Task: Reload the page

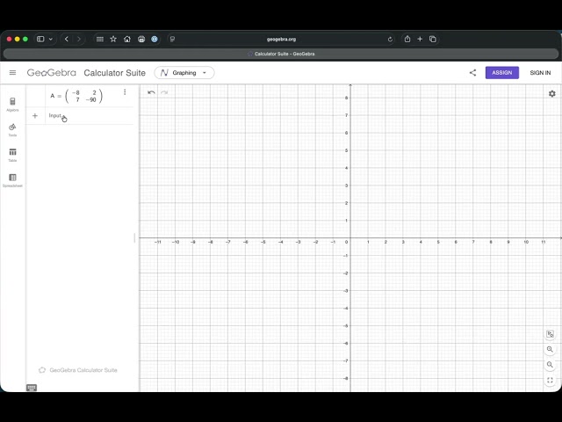Action: (390, 39)
